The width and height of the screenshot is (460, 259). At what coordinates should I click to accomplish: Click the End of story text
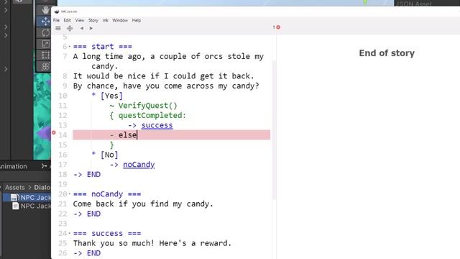(x=387, y=53)
